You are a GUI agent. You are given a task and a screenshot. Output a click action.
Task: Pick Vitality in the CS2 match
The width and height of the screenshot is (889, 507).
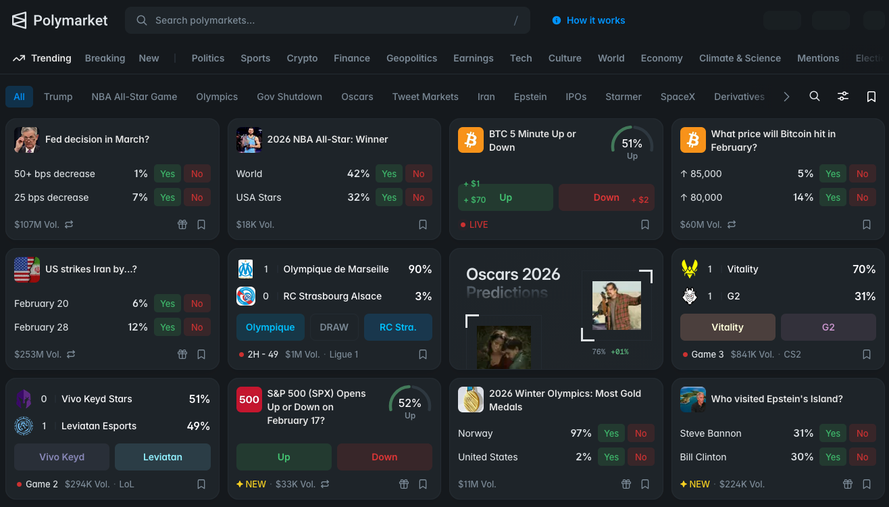728,327
